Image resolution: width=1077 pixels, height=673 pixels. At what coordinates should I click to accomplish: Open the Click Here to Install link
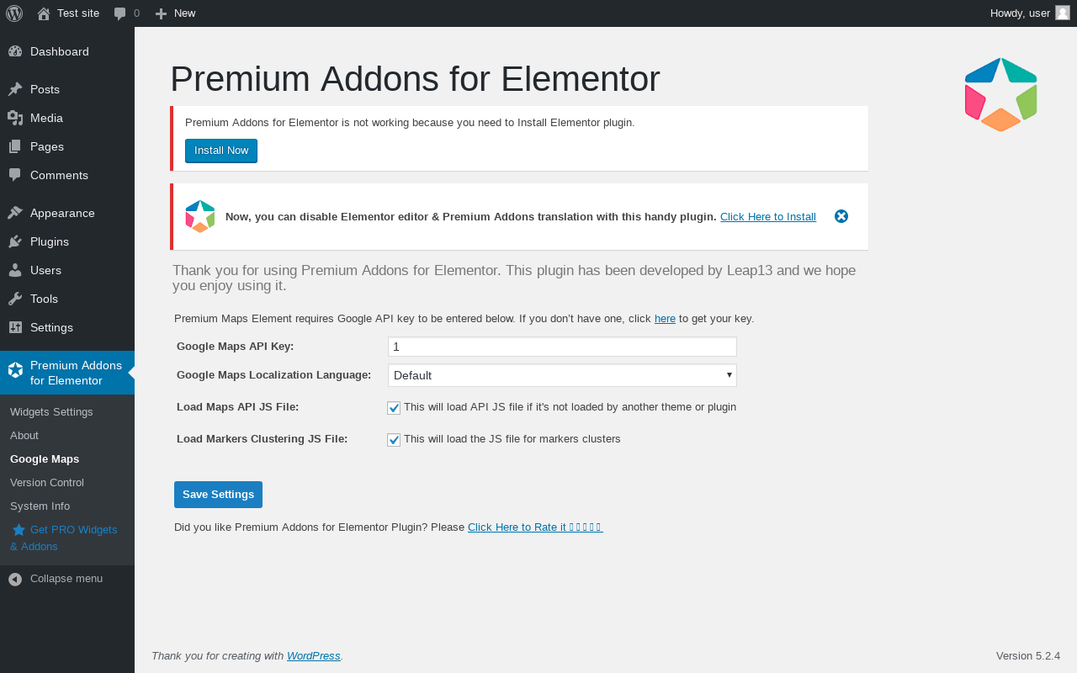pyautogui.click(x=768, y=217)
